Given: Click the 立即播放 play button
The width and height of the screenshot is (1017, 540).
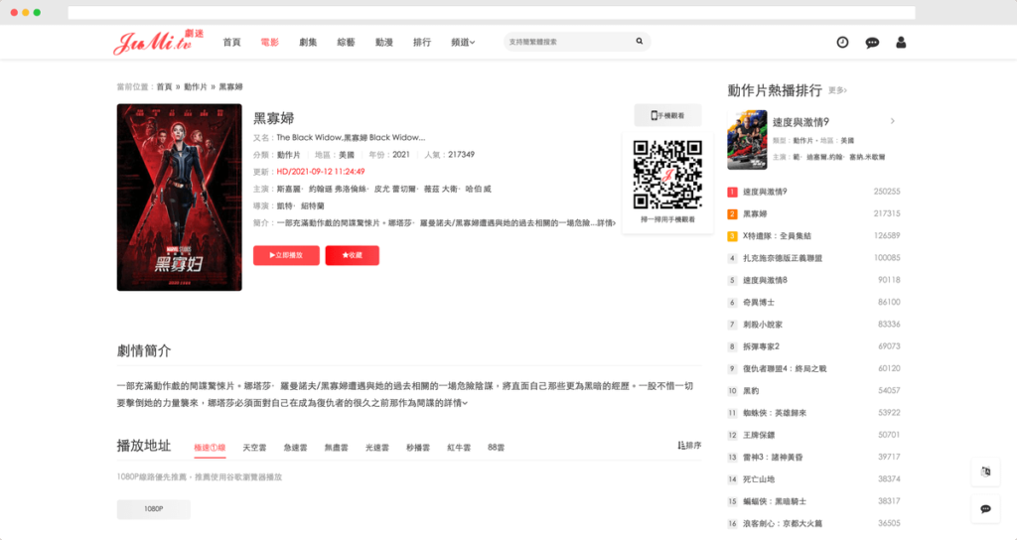Looking at the screenshot, I should click(286, 255).
